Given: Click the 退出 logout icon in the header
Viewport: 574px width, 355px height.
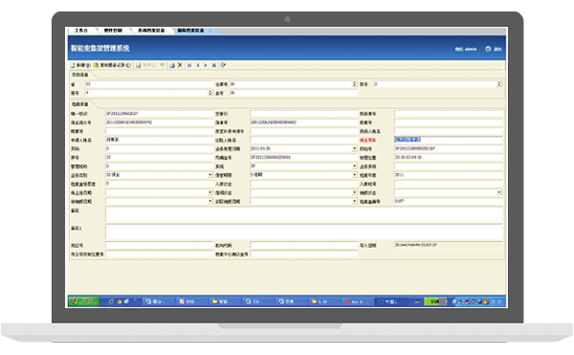Looking at the screenshot, I should [488, 49].
